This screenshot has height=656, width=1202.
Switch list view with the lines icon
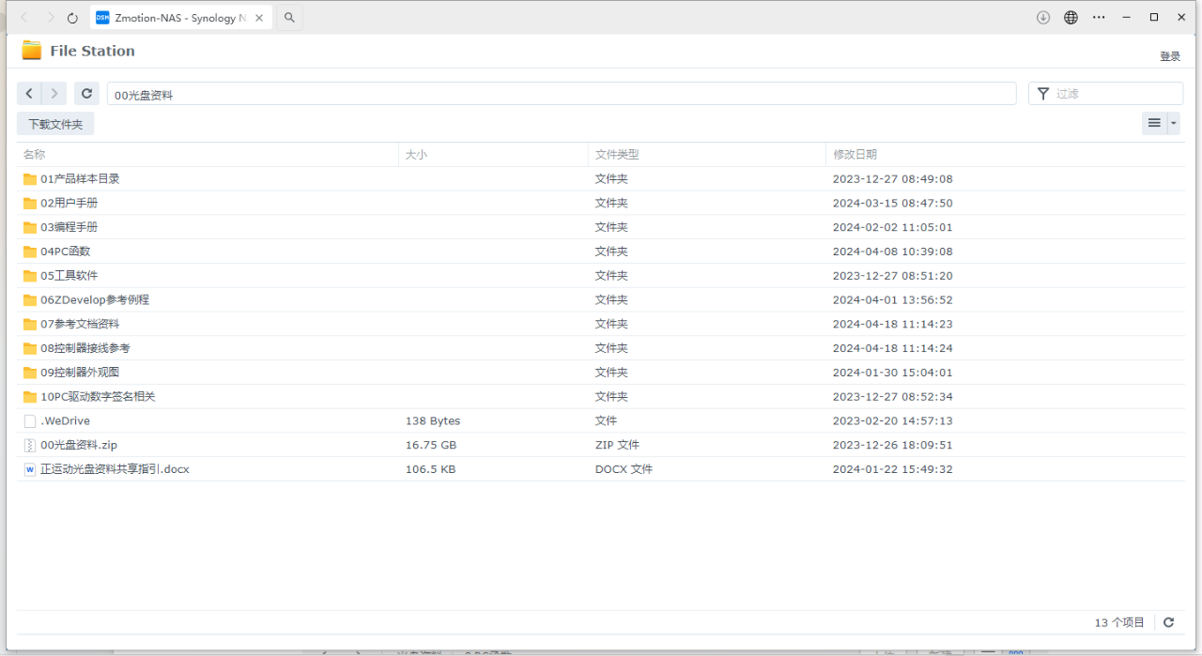(1154, 123)
